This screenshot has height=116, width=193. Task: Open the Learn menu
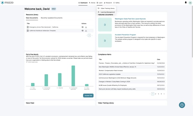tap(99, 3)
